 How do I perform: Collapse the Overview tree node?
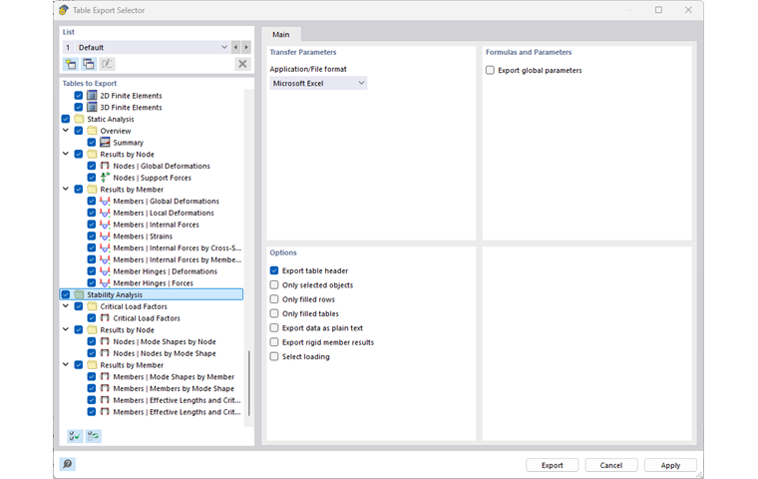tap(66, 131)
